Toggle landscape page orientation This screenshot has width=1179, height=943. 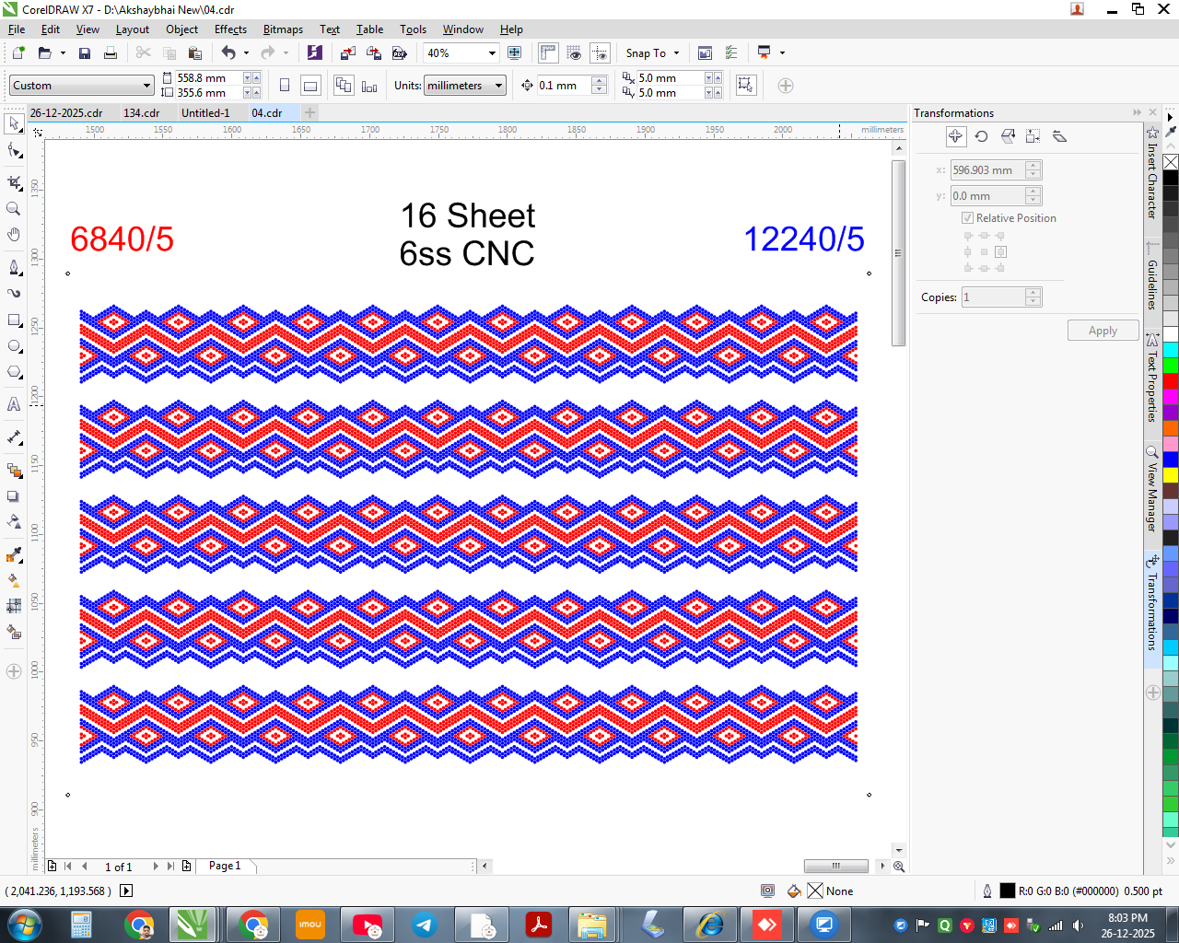[311, 86]
